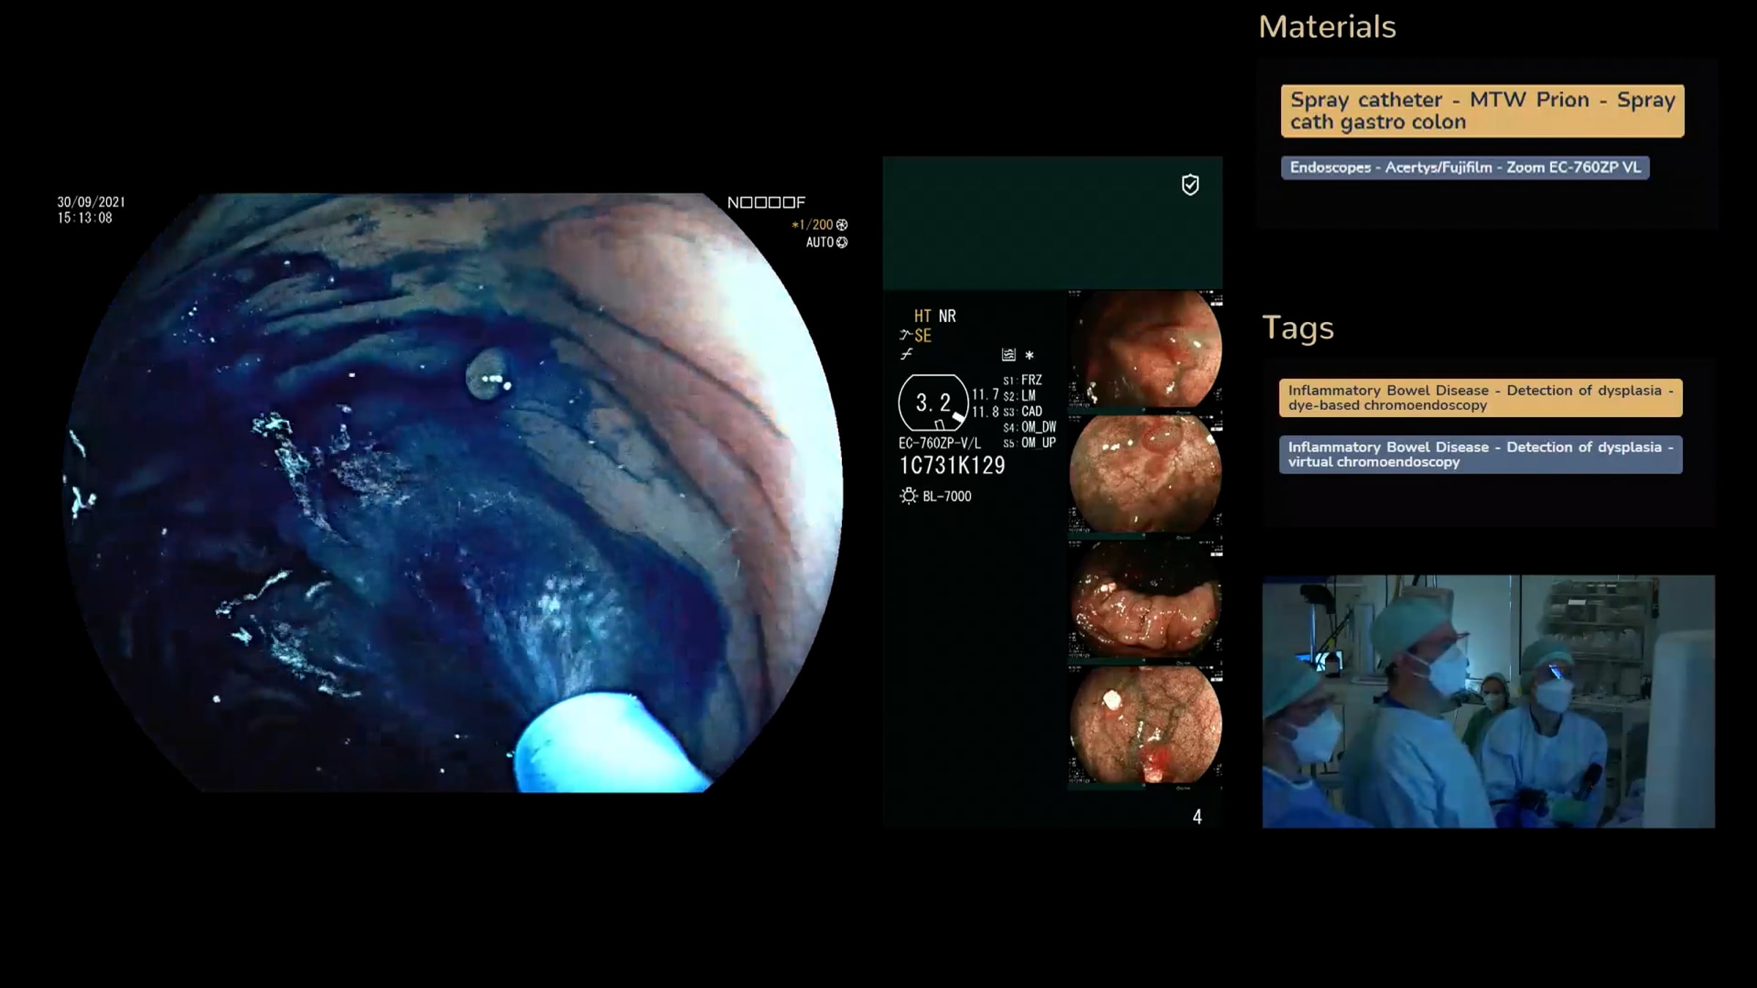Click the scope diameter 3.2 indicator
Viewport: 1757px width, 988px height.
[933, 403]
